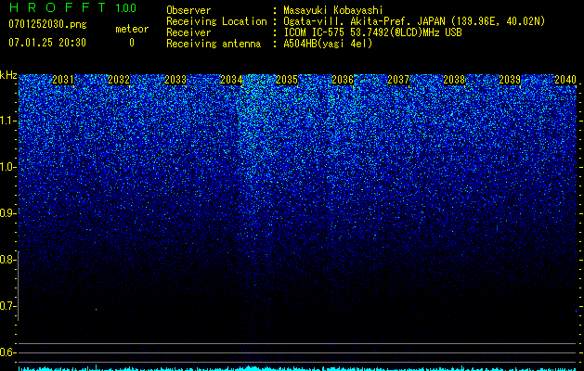Image resolution: width=584 pixels, height=371 pixels.
Task: Click the HROFFT program title text
Action: click(58, 7)
